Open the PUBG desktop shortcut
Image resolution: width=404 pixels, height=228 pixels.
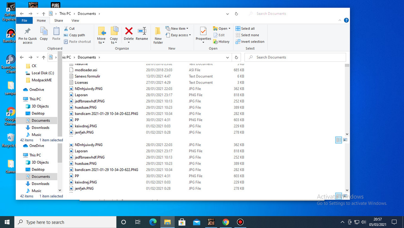(56, 5)
